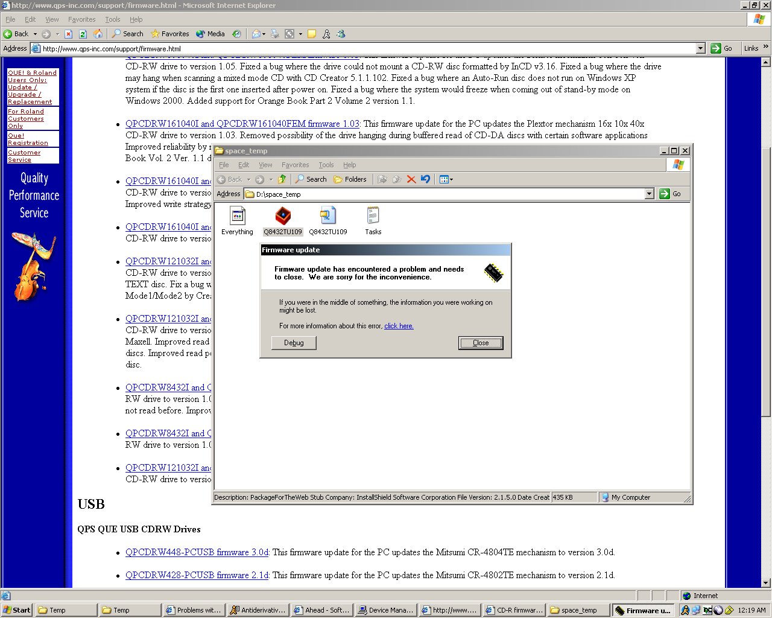The width and height of the screenshot is (772, 618).
Task: Open QPCDRW161040I firmware 1.03 link
Action: pyautogui.click(x=242, y=124)
